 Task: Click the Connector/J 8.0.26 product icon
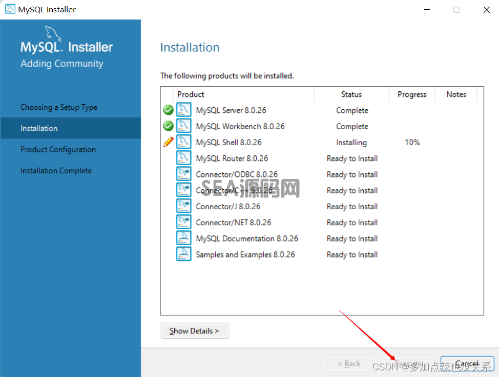(x=183, y=206)
